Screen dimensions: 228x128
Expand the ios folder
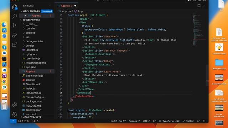click(28, 37)
